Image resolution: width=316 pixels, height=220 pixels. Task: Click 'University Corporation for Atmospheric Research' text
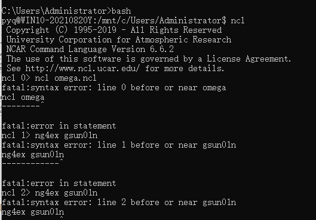pyautogui.click(x=119, y=39)
